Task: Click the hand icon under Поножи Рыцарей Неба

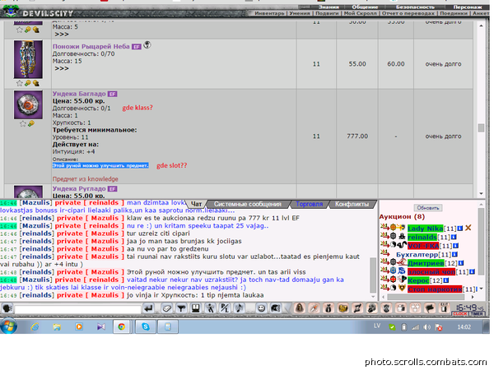Action: pyautogui.click(x=36, y=83)
